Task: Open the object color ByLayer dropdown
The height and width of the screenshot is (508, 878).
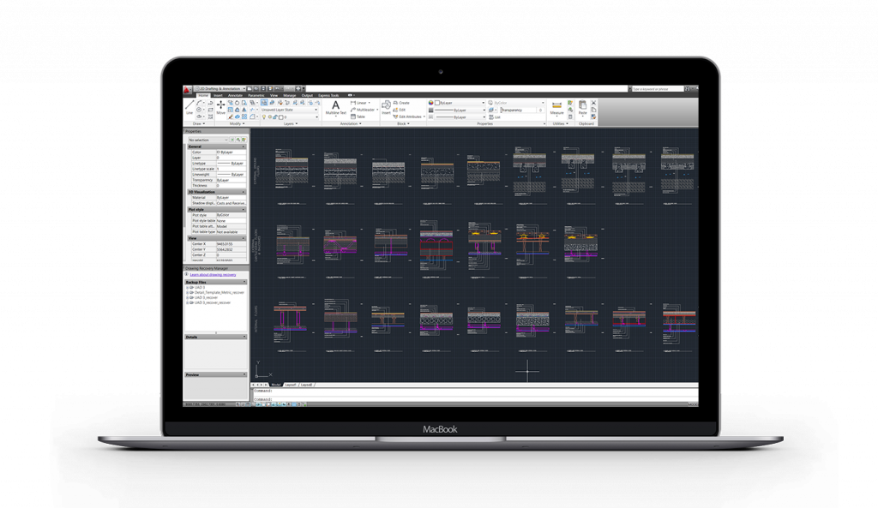Action: pos(460,103)
